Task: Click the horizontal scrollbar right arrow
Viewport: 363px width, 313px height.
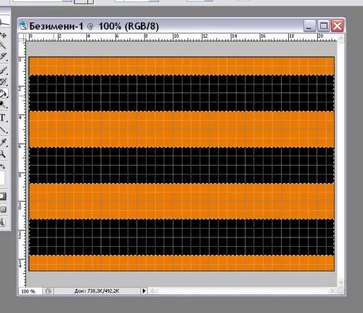Action: (x=333, y=290)
